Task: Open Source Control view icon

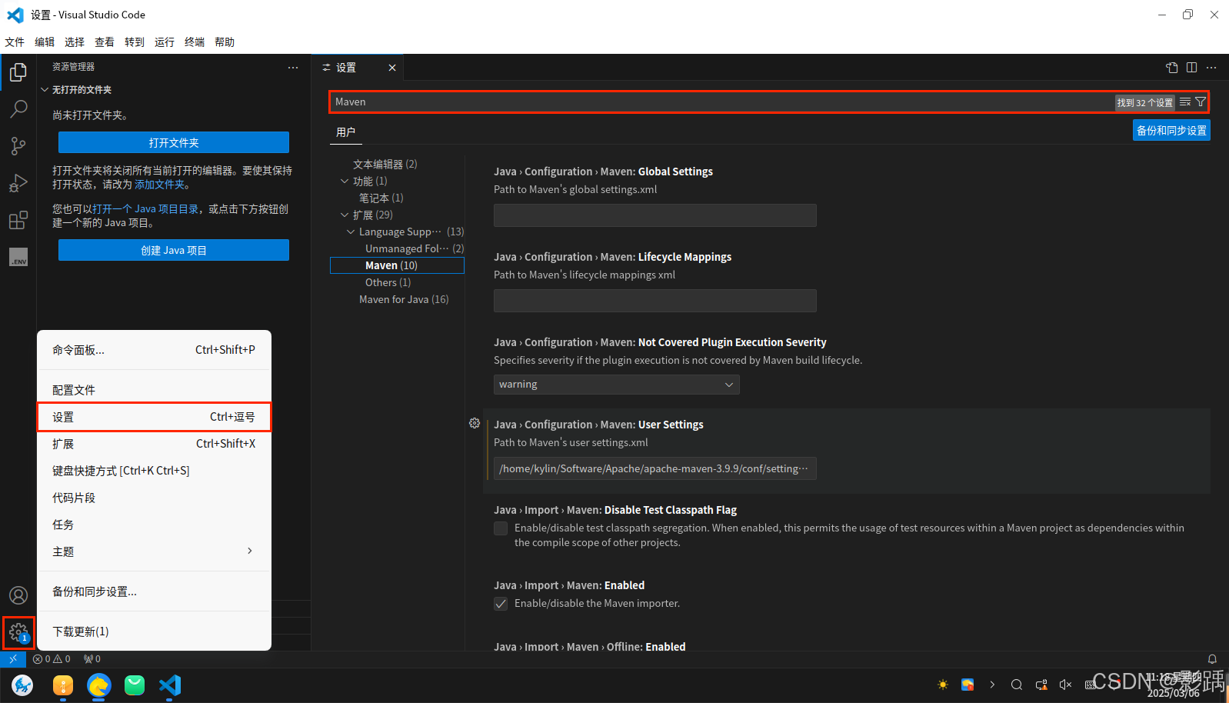Action: (18, 146)
